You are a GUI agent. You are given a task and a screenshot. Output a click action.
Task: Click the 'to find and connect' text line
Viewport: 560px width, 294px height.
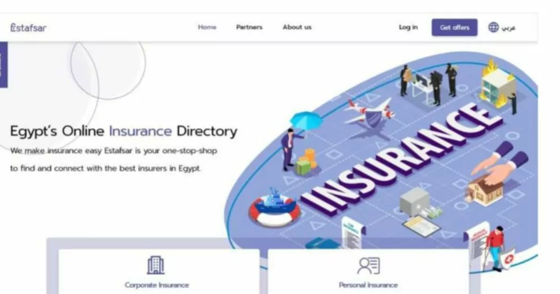click(x=106, y=168)
